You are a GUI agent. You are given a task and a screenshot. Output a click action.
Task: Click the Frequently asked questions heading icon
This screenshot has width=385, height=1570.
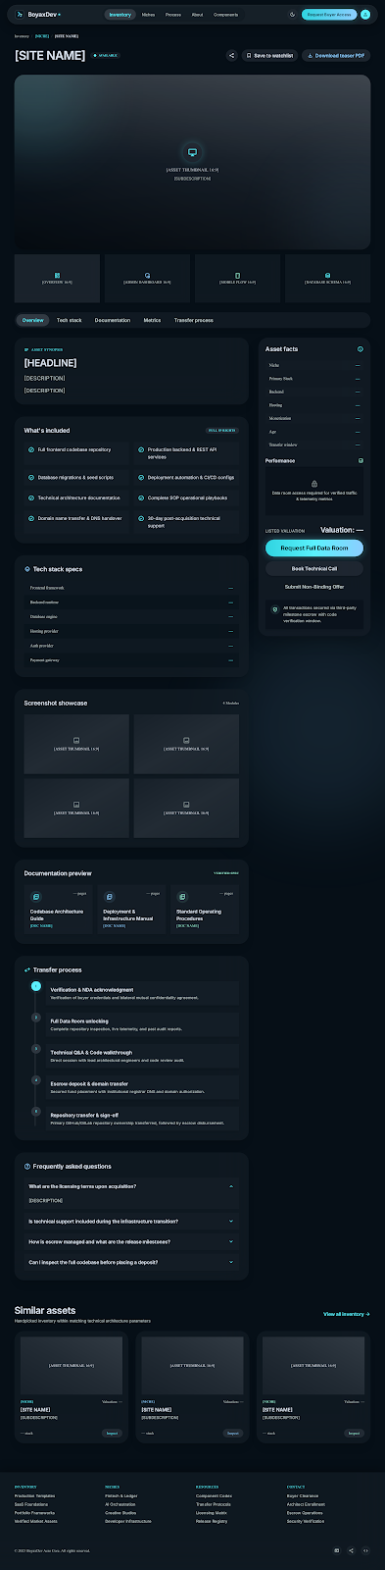click(27, 1167)
